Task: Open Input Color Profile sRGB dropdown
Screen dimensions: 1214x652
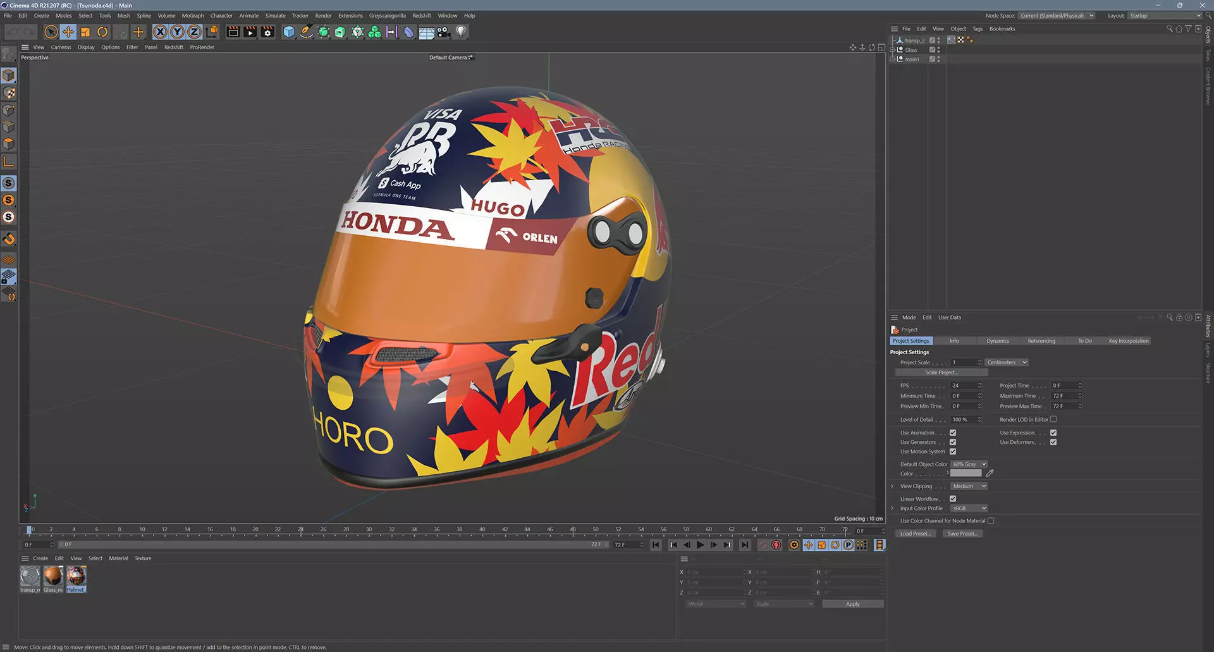Action: 969,508
